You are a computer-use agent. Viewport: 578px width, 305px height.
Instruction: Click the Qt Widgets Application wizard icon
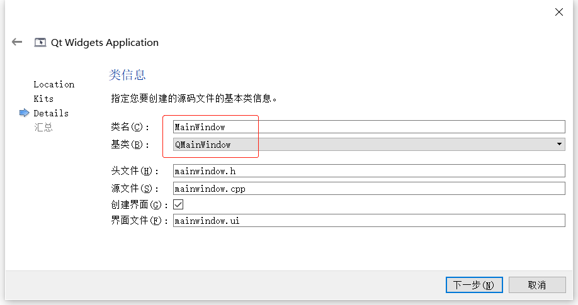click(40, 43)
